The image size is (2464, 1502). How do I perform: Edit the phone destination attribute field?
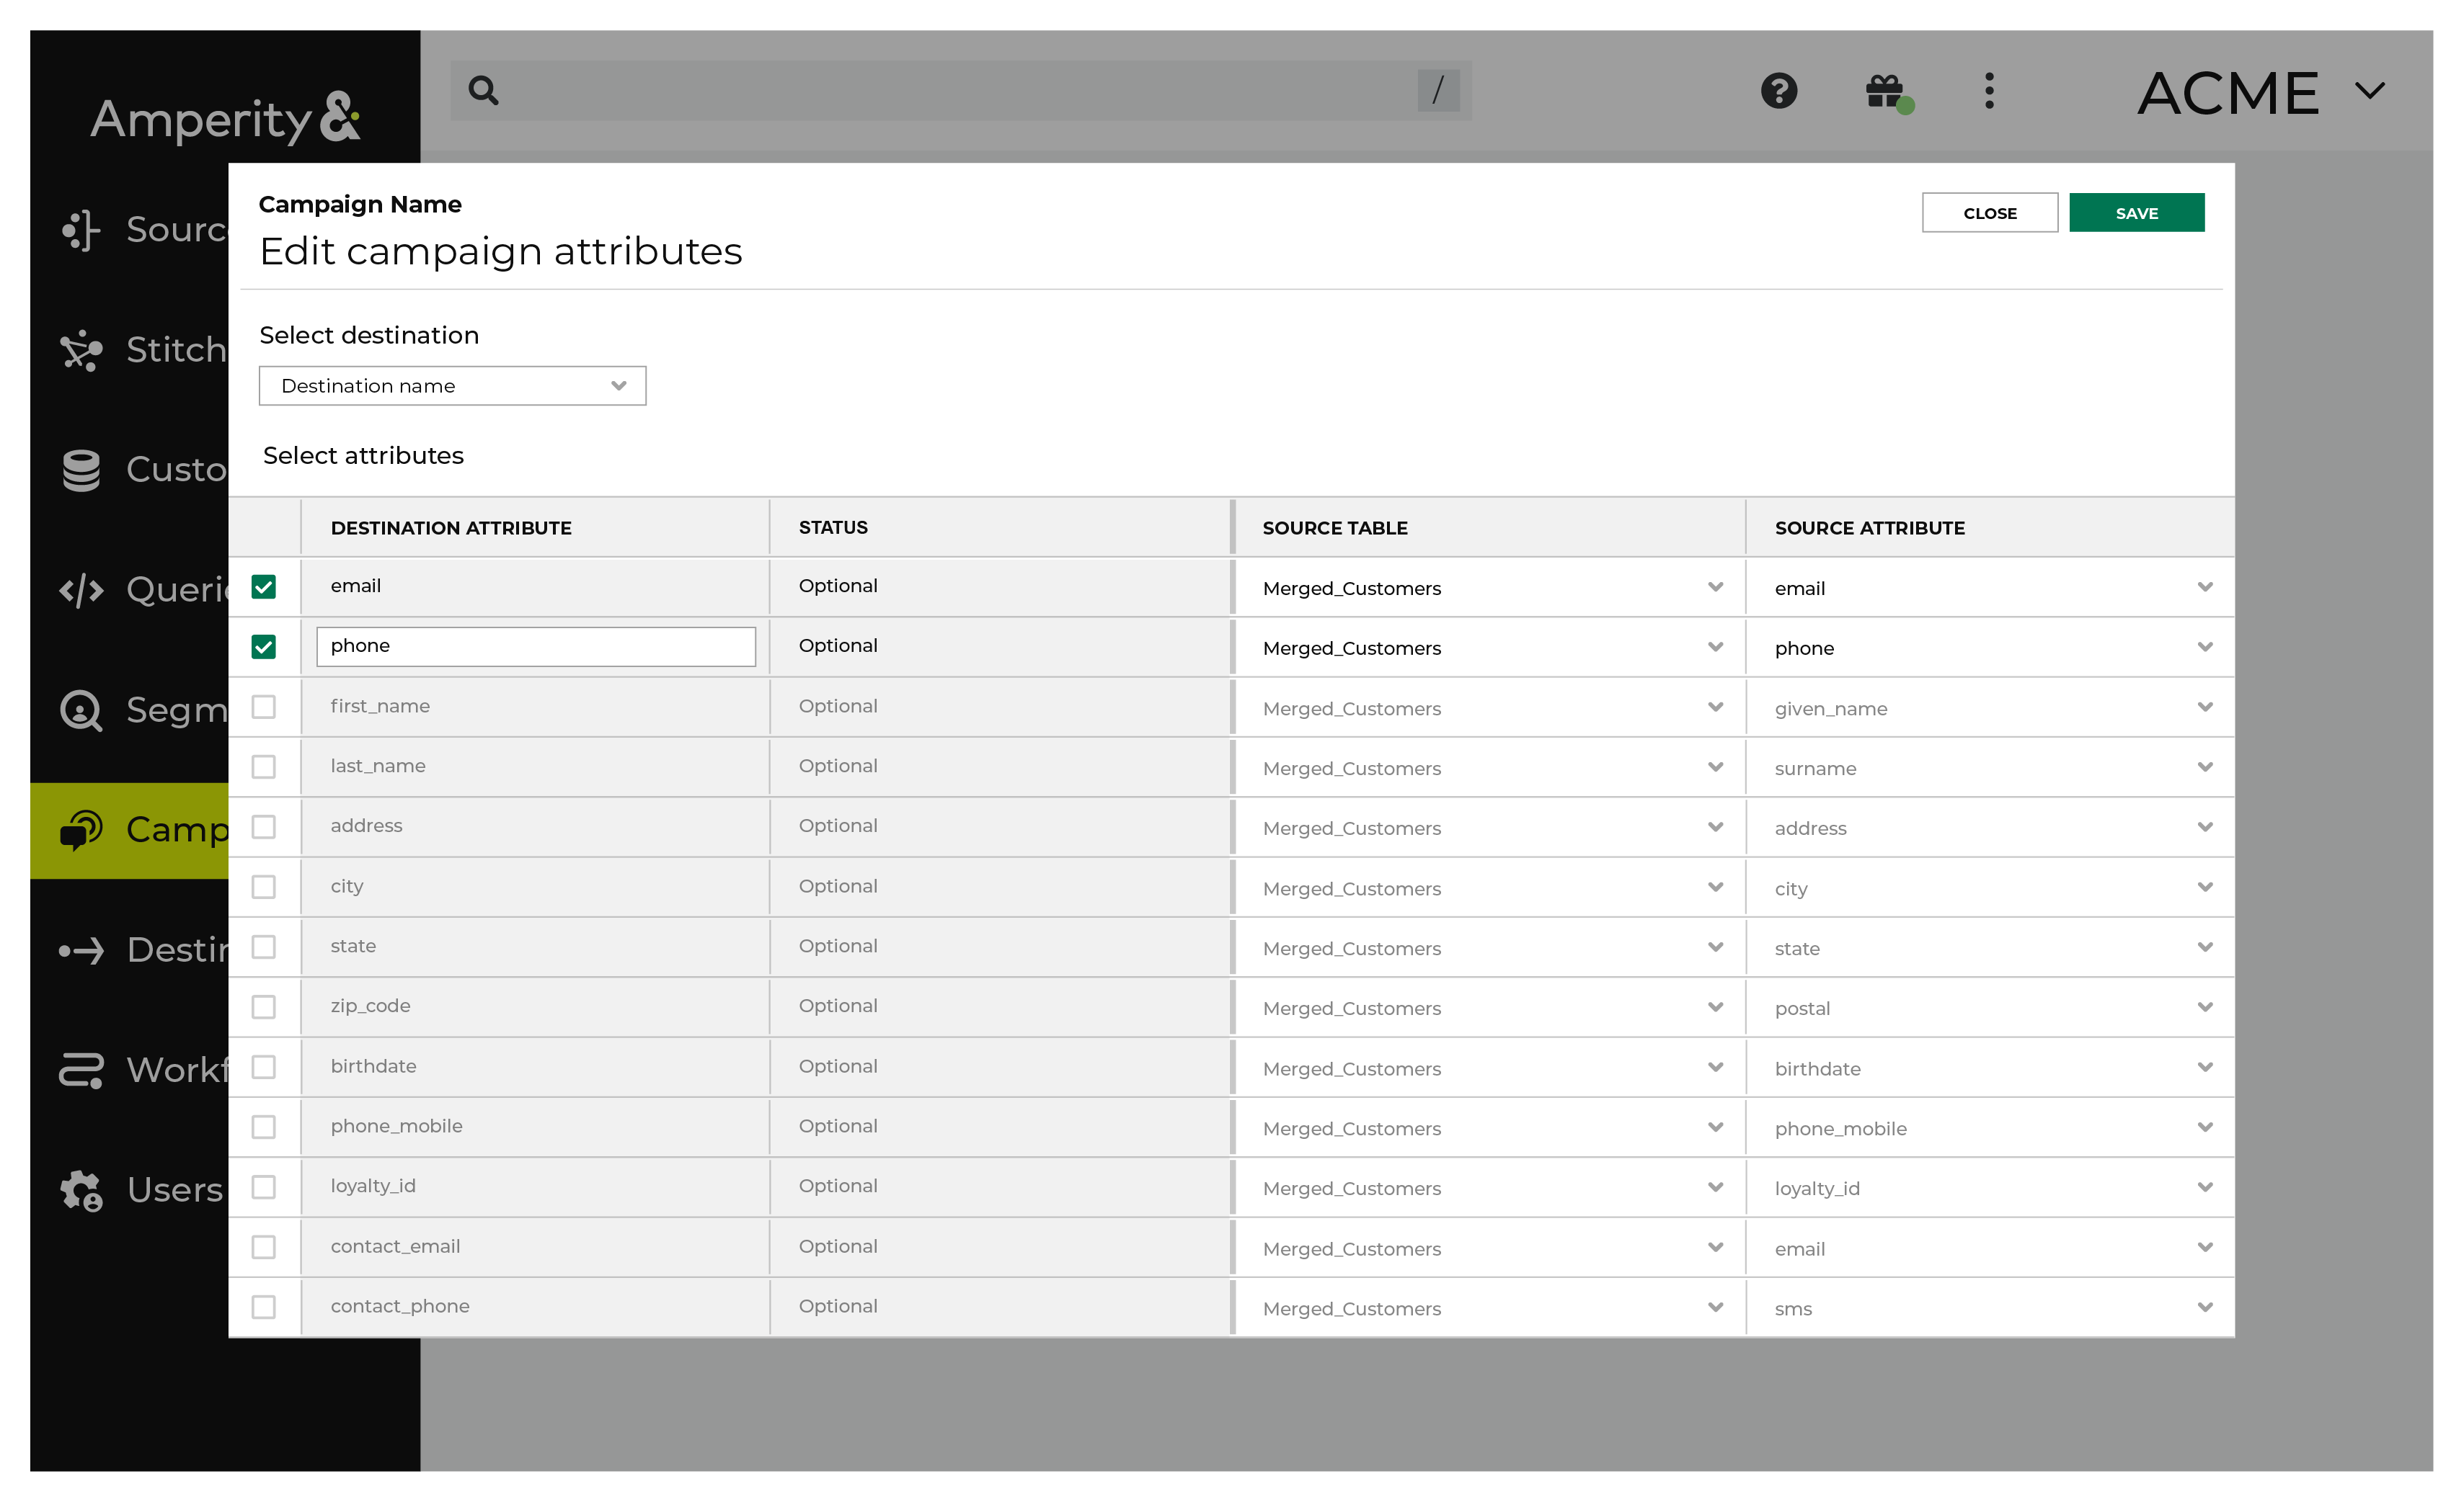pos(536,647)
